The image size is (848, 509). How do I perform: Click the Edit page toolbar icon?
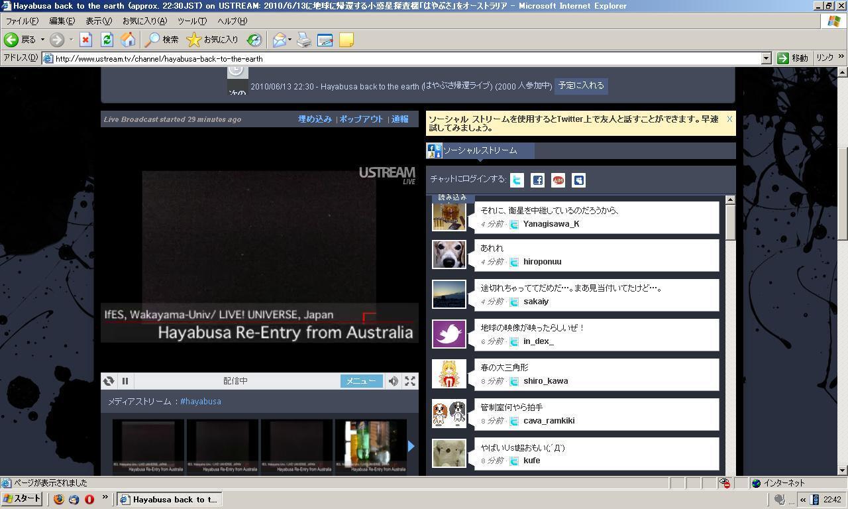(325, 40)
